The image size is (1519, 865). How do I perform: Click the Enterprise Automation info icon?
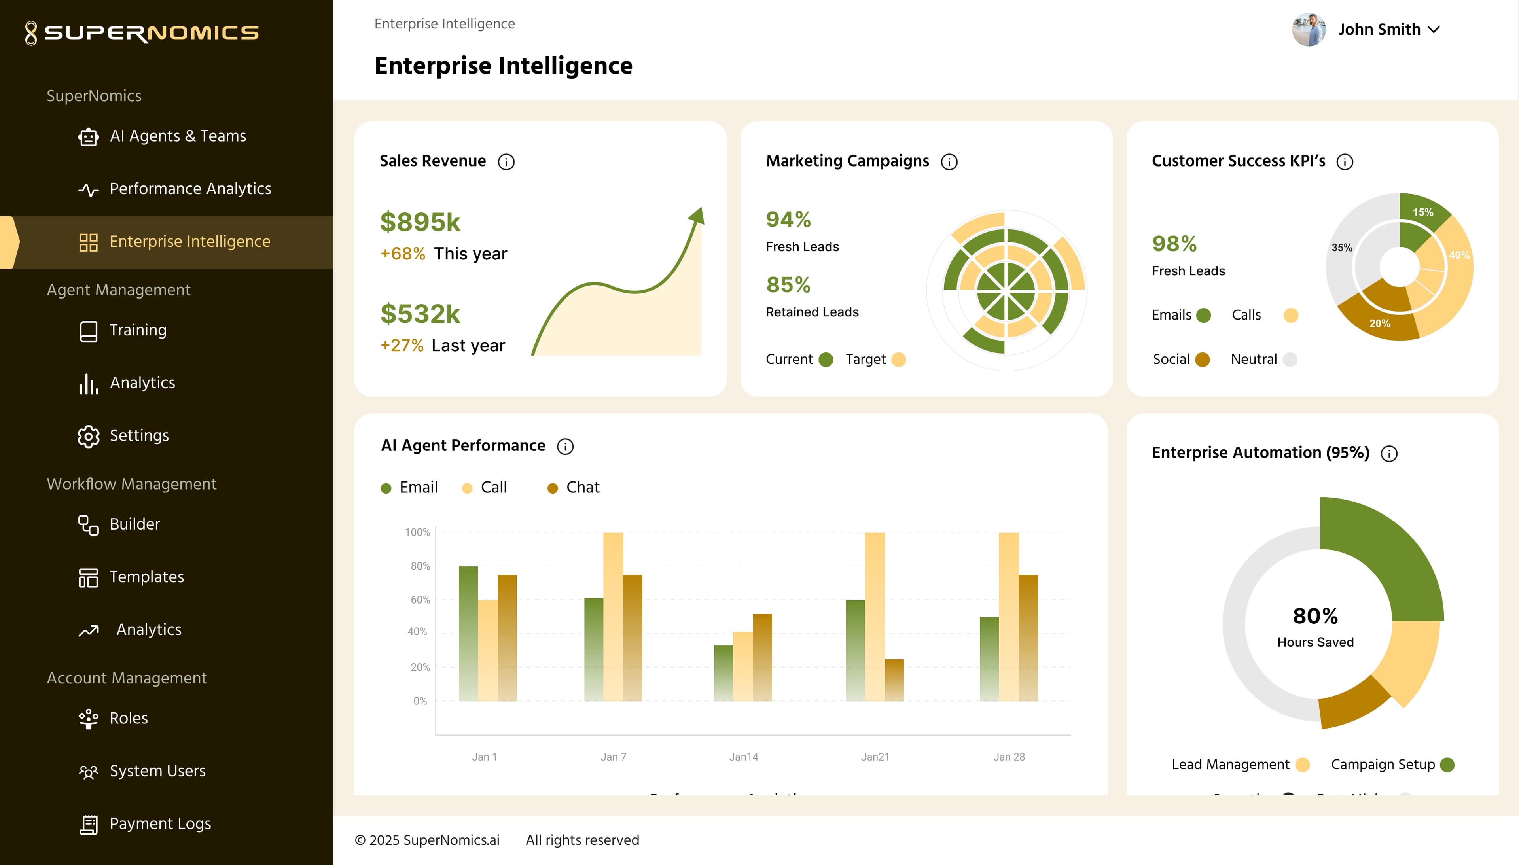click(x=1390, y=453)
